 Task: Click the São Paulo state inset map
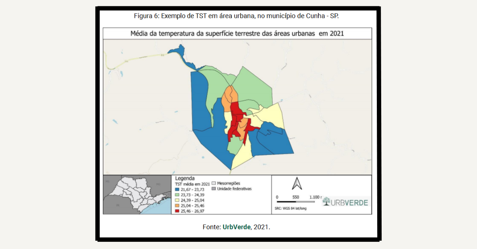point(137,195)
